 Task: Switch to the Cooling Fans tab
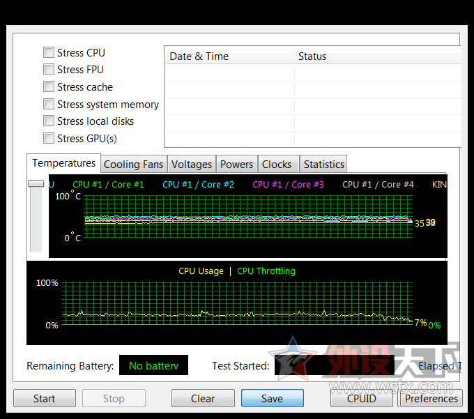(134, 164)
